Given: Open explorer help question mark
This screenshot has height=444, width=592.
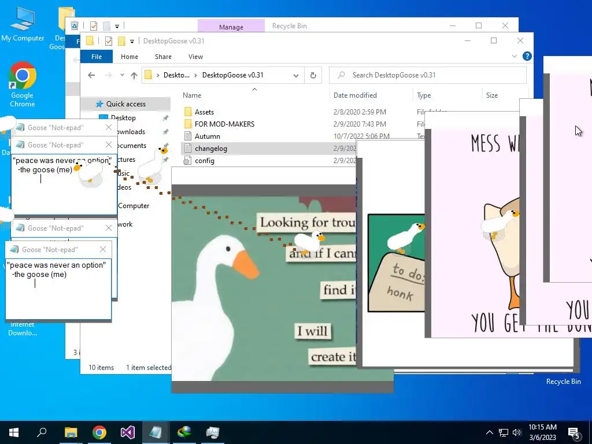Looking at the screenshot, I should pyautogui.click(x=527, y=56).
